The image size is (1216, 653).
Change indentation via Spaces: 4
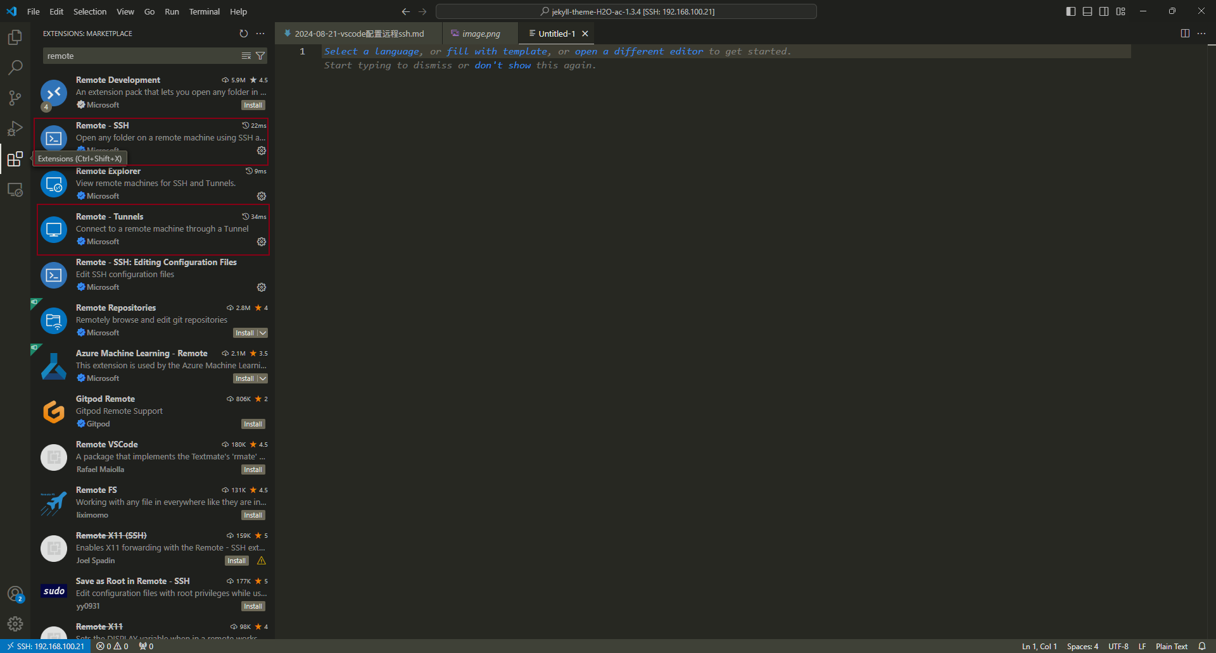point(1082,646)
